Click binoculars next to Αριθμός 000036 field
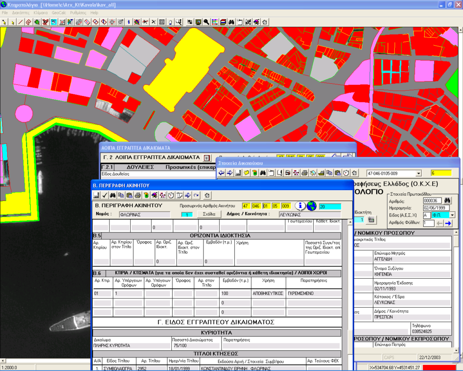This screenshot has width=463, height=371. (447, 200)
